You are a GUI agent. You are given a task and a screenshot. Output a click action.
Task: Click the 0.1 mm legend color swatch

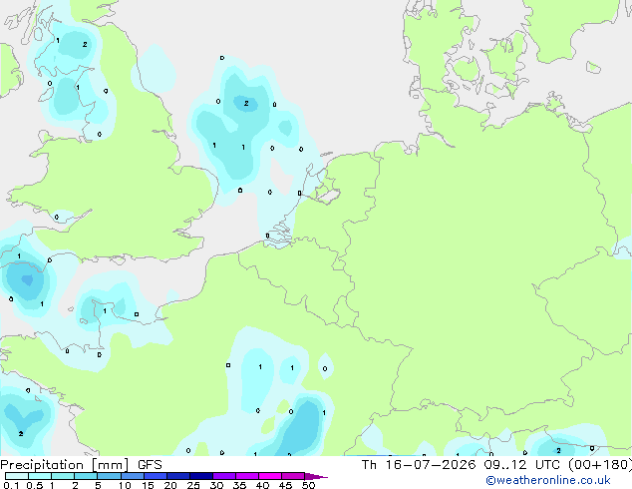[17, 476]
